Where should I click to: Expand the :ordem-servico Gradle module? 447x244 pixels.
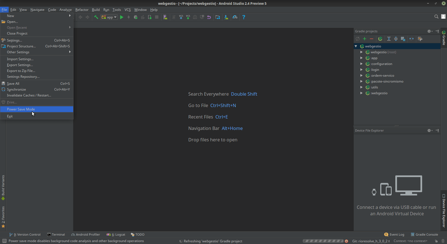coord(361,76)
